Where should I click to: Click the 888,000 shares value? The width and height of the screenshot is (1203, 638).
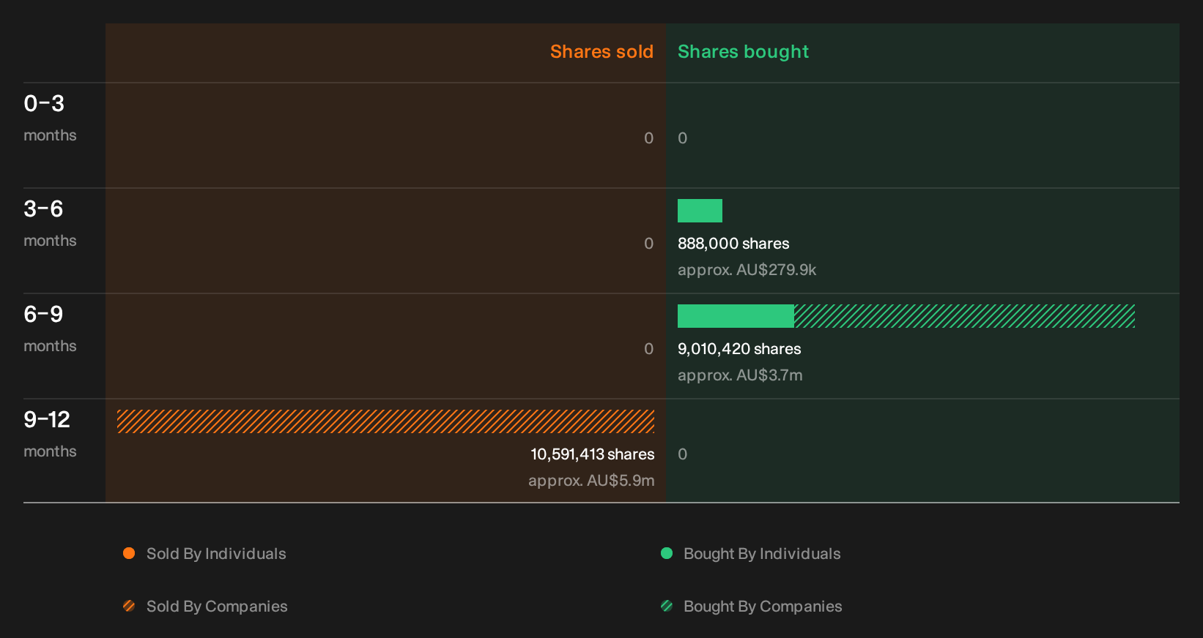733,244
